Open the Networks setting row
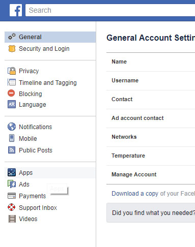Viewport: 195px width, 247px height. (151, 137)
